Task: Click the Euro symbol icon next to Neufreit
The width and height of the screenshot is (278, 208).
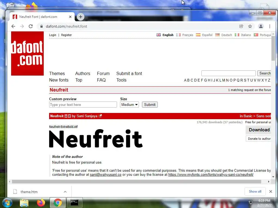Action: (x=69, y=116)
